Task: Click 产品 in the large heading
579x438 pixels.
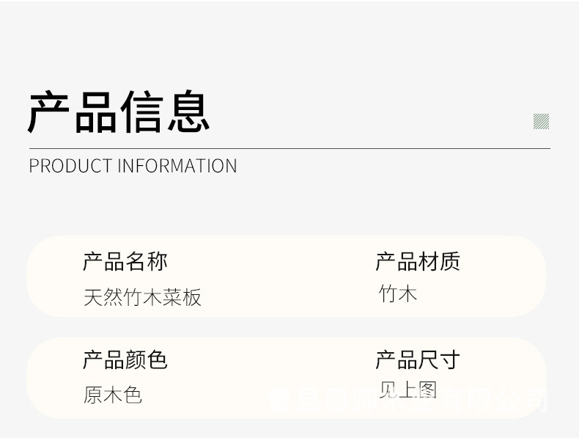Action: coord(72,112)
